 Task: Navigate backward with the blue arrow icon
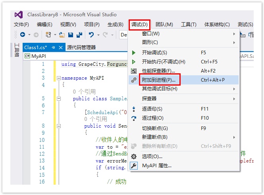(23, 34)
